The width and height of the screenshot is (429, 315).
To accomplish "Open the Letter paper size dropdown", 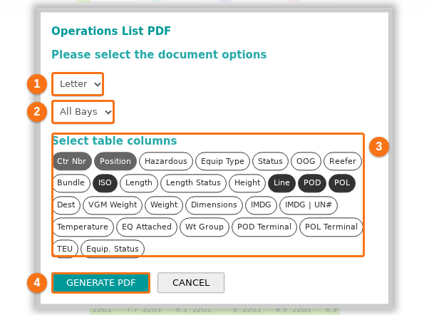I will click(x=78, y=84).
